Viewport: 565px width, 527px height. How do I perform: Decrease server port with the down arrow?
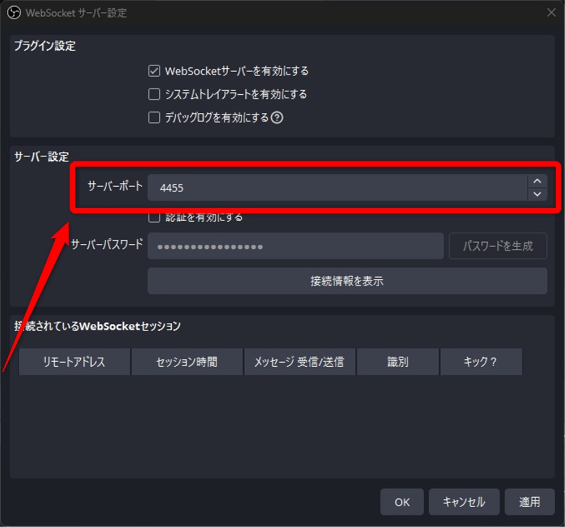point(537,194)
